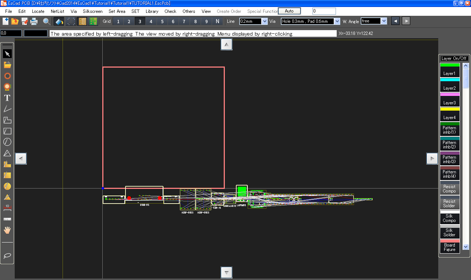Viewport: 471px width, 280px height.
Task: Open the File menu
Action: coord(8,11)
